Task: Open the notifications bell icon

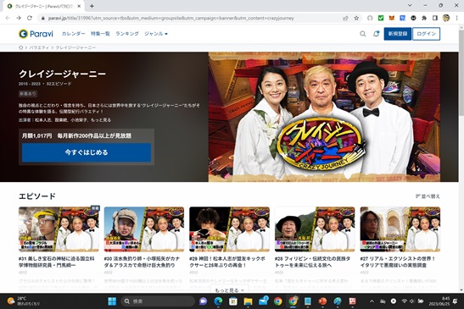Action: click(376, 34)
